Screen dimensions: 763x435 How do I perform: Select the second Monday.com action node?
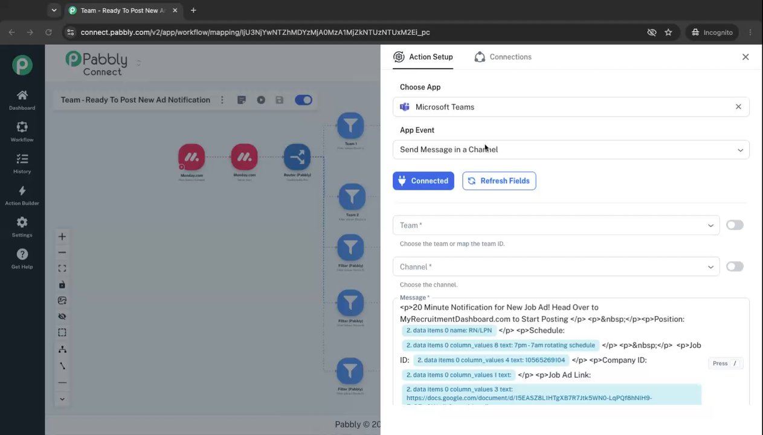click(244, 158)
